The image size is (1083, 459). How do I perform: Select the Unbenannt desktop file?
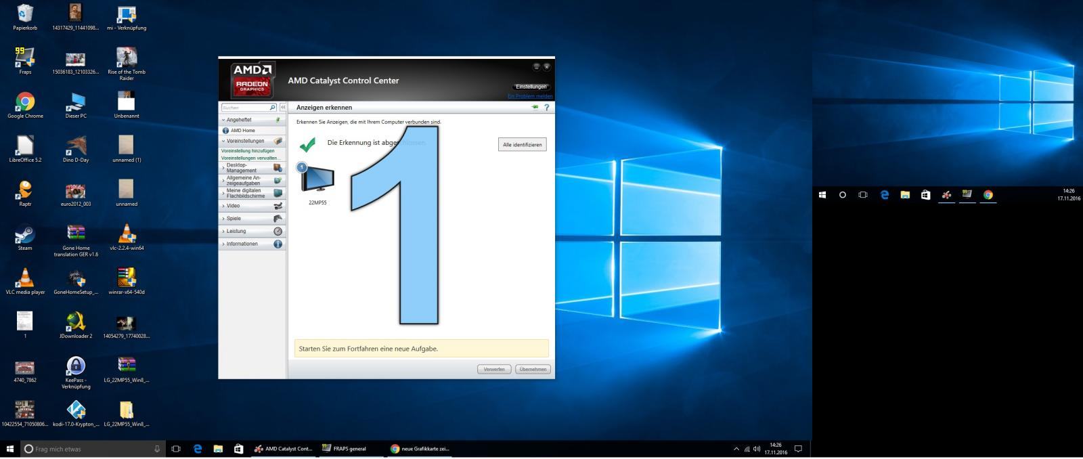click(x=127, y=106)
